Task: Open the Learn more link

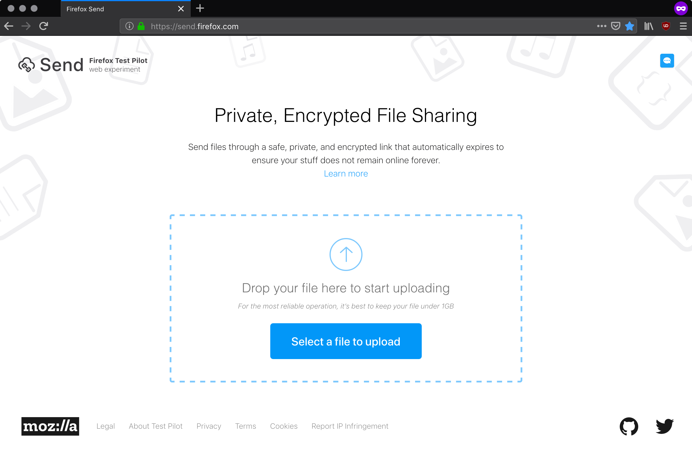Action: pyautogui.click(x=346, y=173)
